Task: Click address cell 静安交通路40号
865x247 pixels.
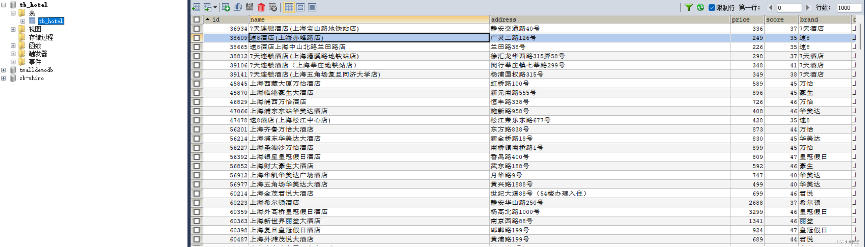Action: coord(610,28)
